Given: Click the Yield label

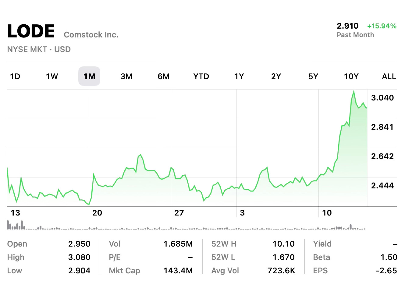Looking at the screenshot, I should (x=322, y=244).
